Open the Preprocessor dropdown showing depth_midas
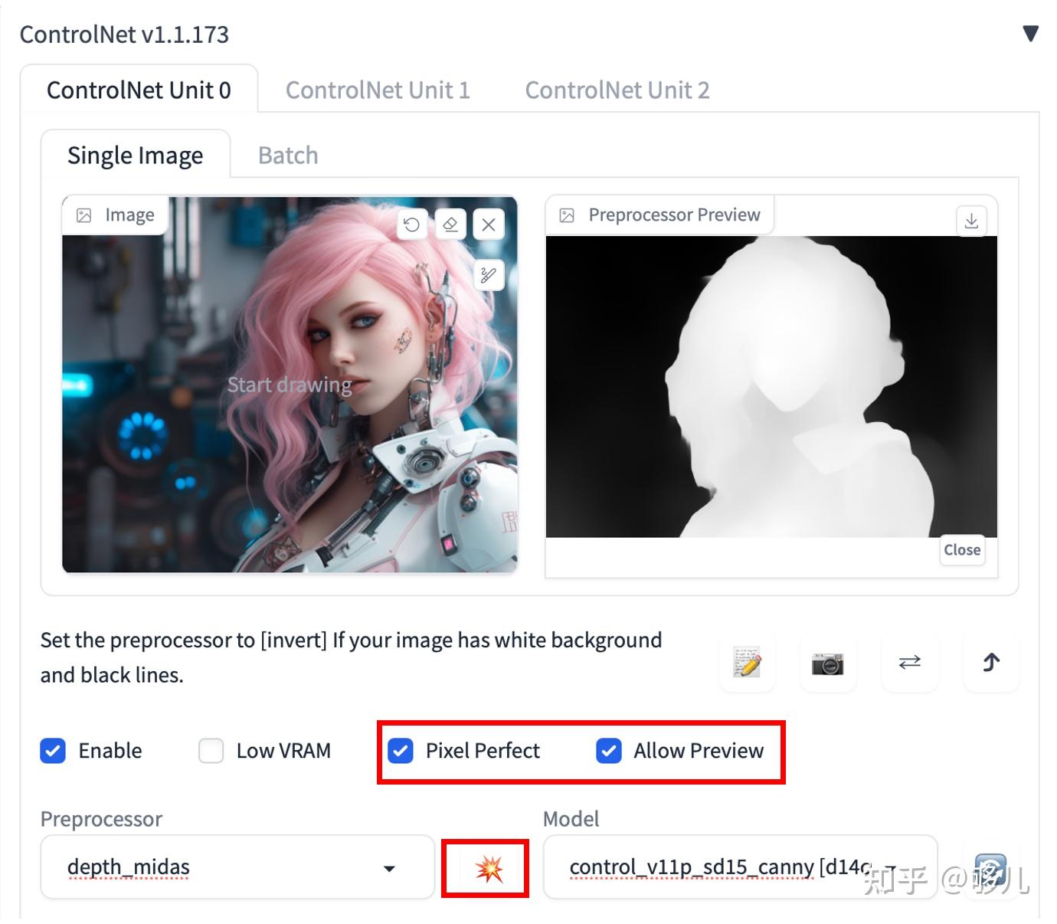The width and height of the screenshot is (1057, 924). click(x=236, y=867)
